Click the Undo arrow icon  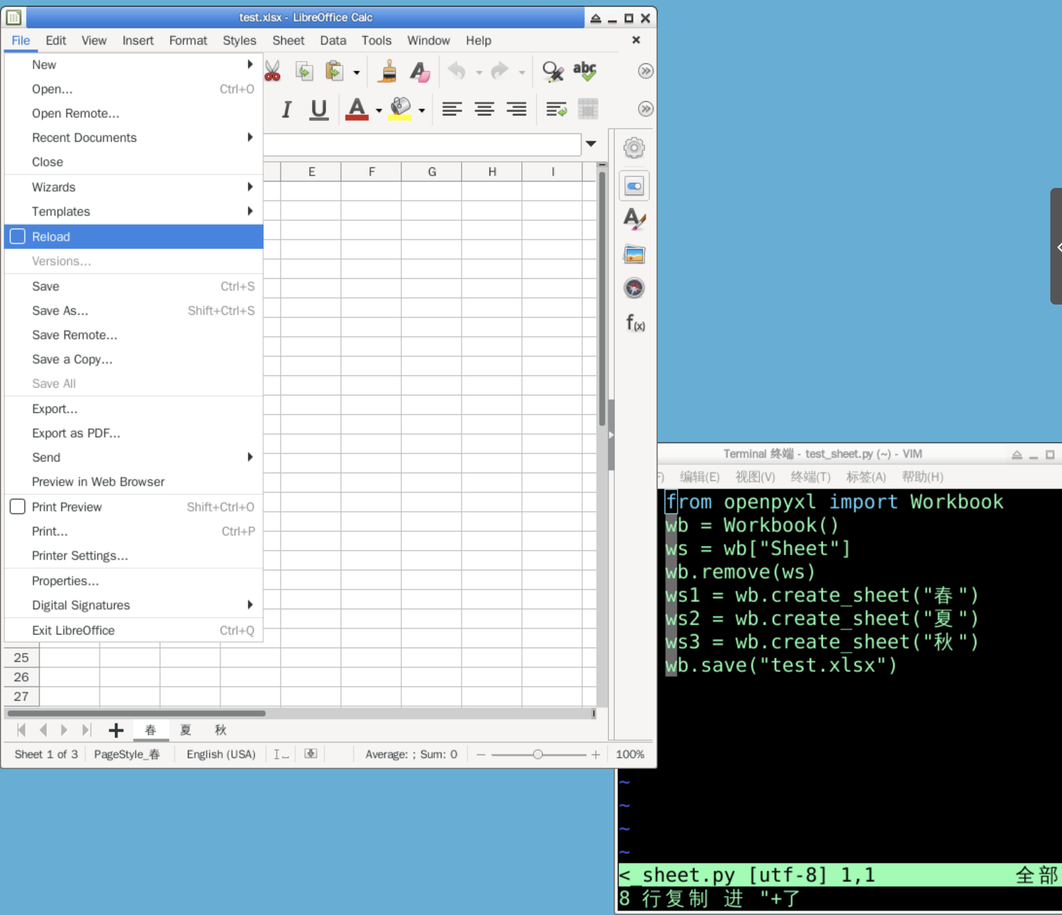457,71
